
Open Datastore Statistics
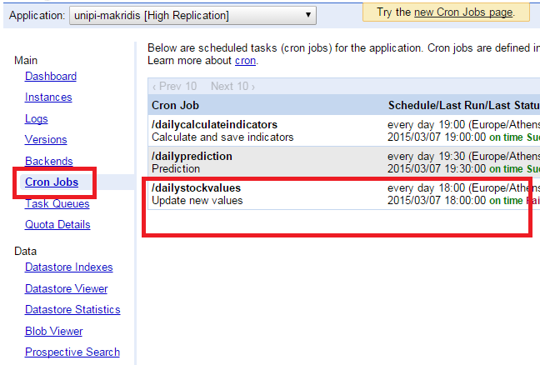click(x=72, y=309)
